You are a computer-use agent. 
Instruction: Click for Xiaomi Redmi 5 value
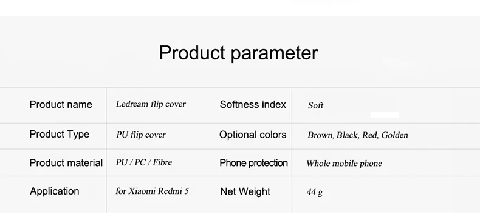pyautogui.click(x=152, y=191)
